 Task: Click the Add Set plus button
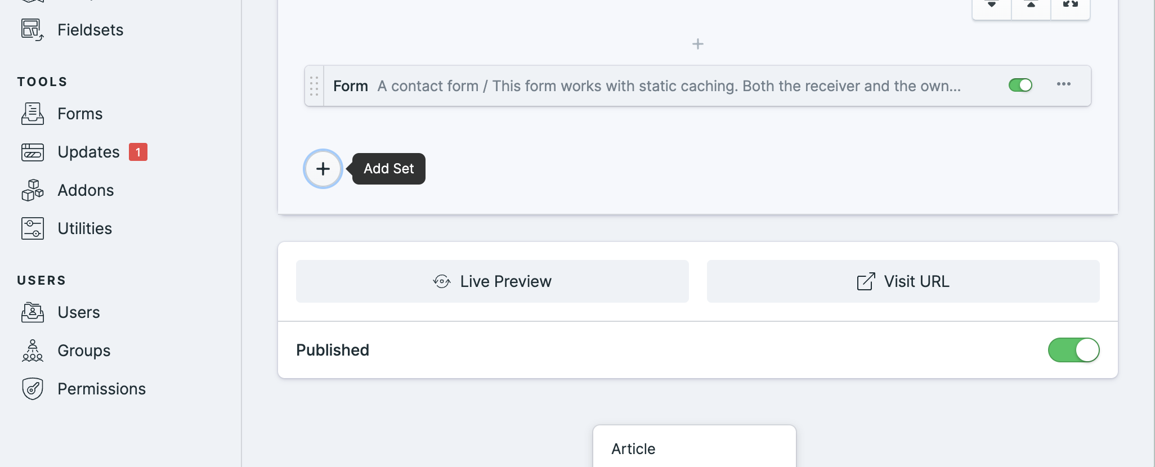coord(323,169)
